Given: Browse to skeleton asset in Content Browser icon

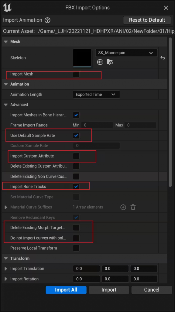Looking at the screenshot, I should (110, 62).
